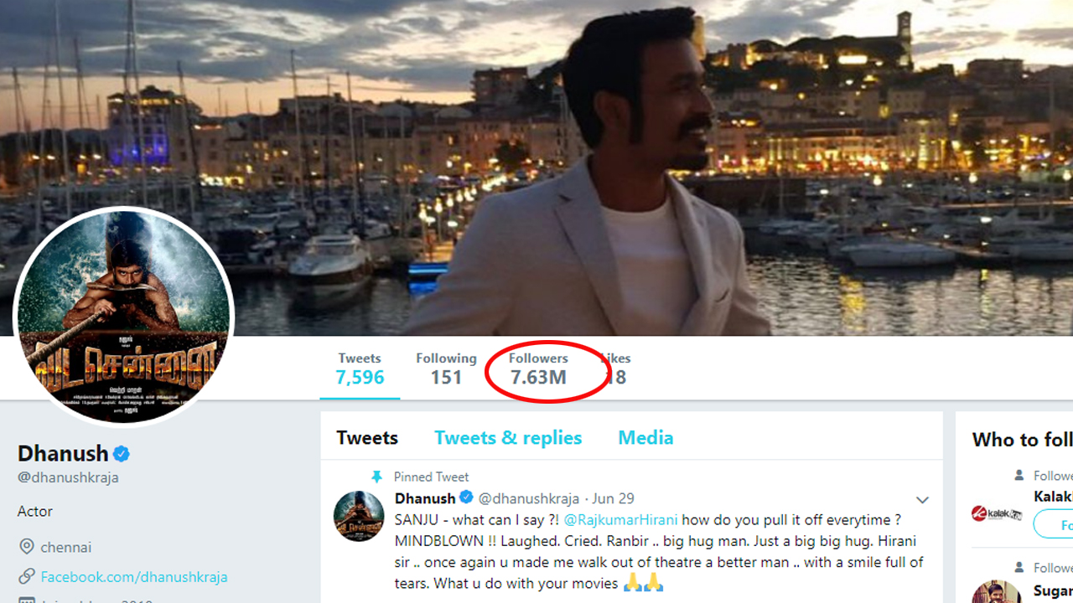The image size is (1073, 603).
Task: Expand the pinned tweet options chevron
Action: 922,500
